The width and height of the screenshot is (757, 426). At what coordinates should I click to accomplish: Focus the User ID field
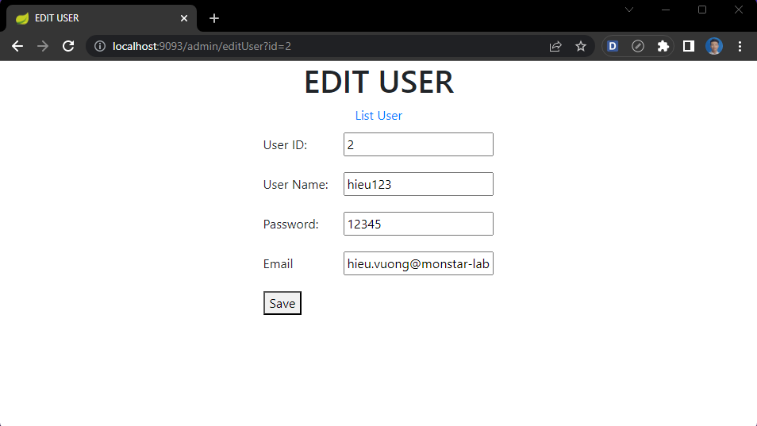(418, 144)
